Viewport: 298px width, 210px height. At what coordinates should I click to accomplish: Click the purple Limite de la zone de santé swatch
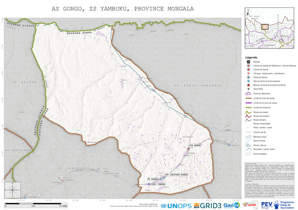pyautogui.click(x=249, y=103)
